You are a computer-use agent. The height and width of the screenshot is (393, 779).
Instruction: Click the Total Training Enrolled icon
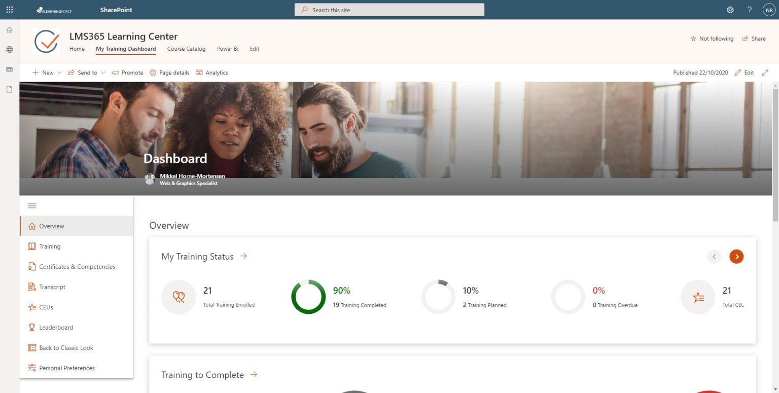pyautogui.click(x=179, y=297)
